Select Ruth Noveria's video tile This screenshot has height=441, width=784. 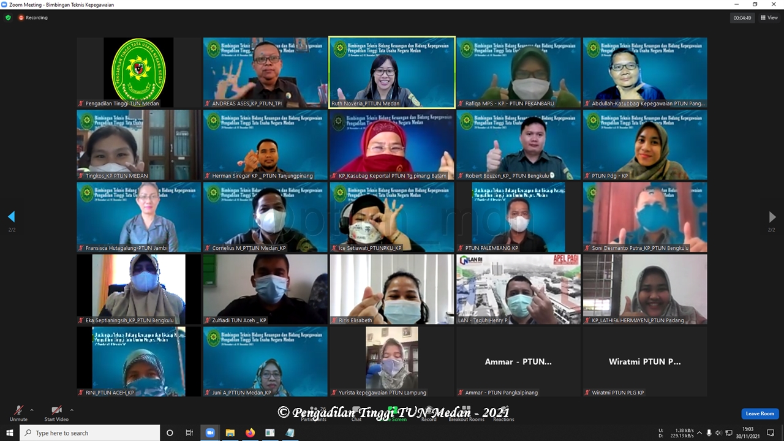tap(392, 72)
